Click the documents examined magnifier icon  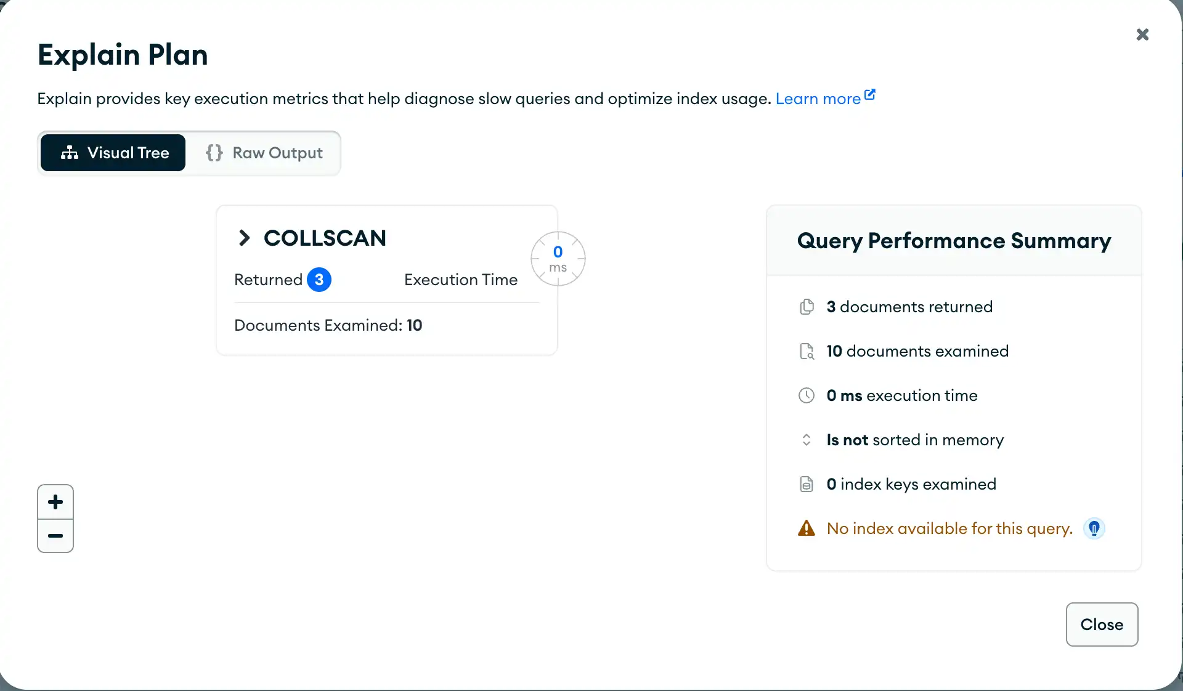[x=806, y=351]
